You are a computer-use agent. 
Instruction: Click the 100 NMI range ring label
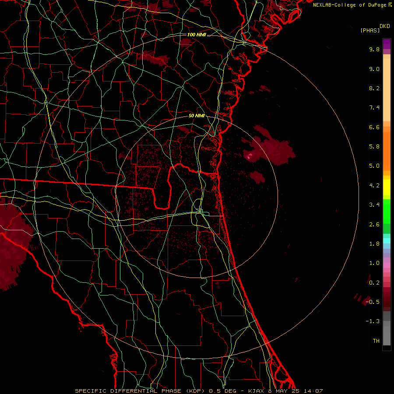[x=197, y=35]
